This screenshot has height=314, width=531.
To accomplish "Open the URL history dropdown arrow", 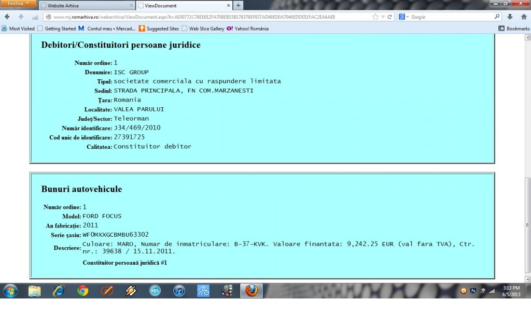I will tap(383, 17).
